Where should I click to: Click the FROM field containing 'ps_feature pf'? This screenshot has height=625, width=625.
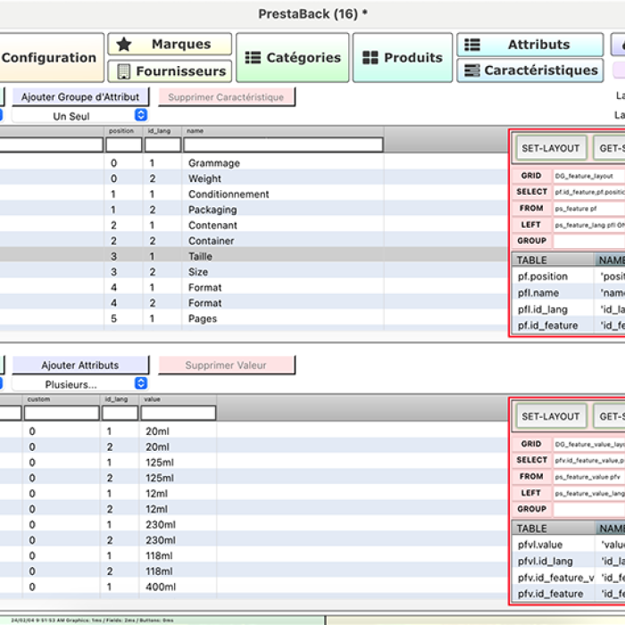pyautogui.click(x=587, y=208)
